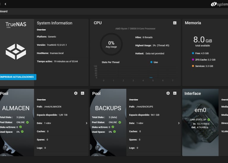Click BACKUPS Used Space checkmark
Viewport: 228px width, 163px height.
pos(115,132)
